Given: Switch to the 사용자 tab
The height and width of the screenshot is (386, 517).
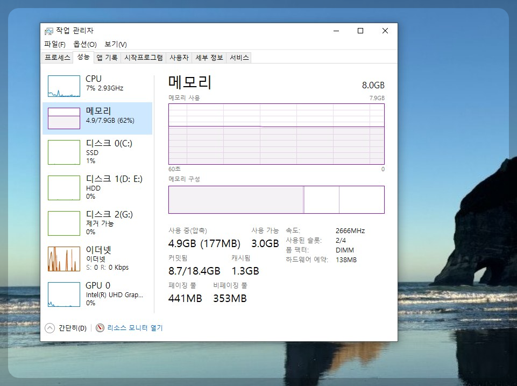Looking at the screenshot, I should tap(179, 58).
